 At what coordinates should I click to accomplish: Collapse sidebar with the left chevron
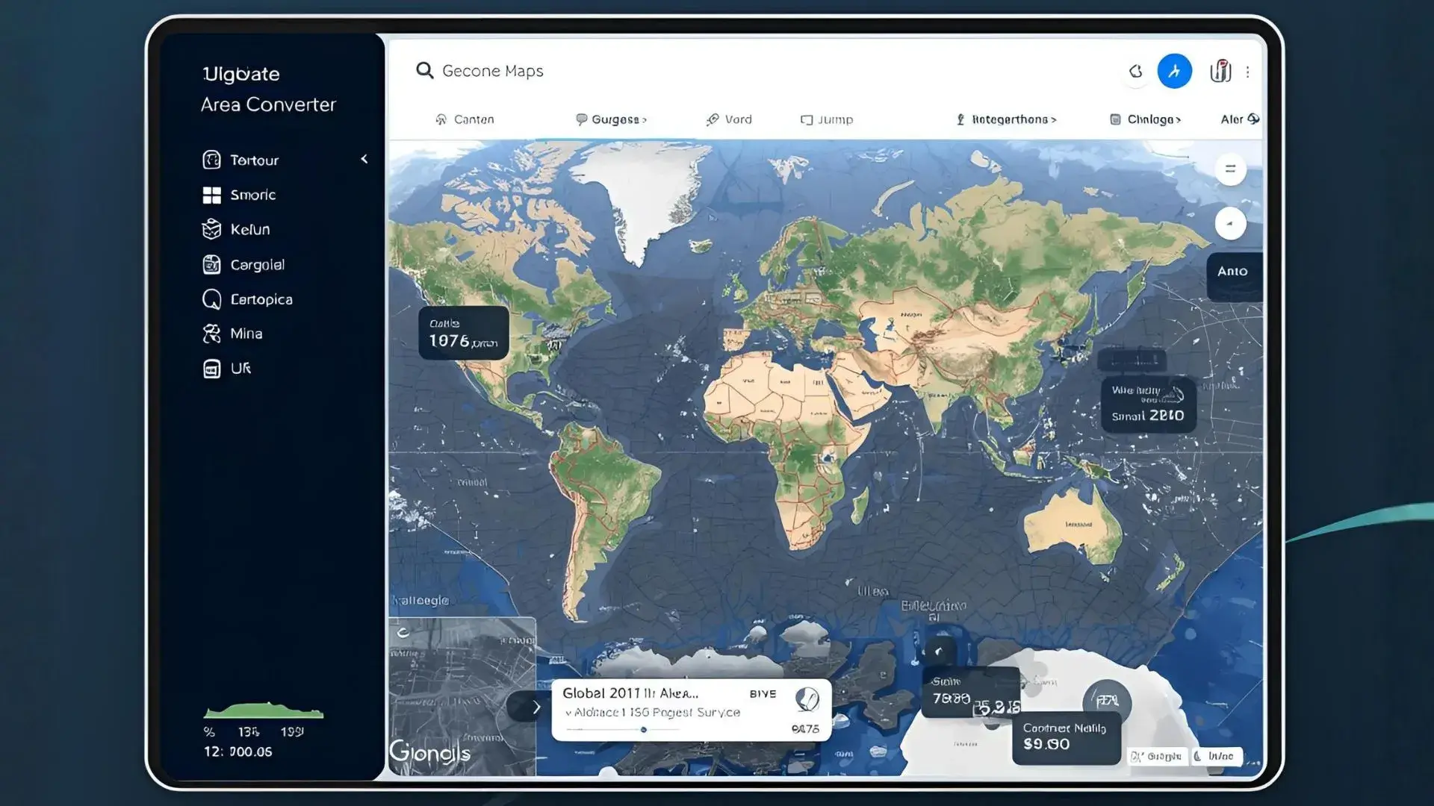pyautogui.click(x=364, y=159)
